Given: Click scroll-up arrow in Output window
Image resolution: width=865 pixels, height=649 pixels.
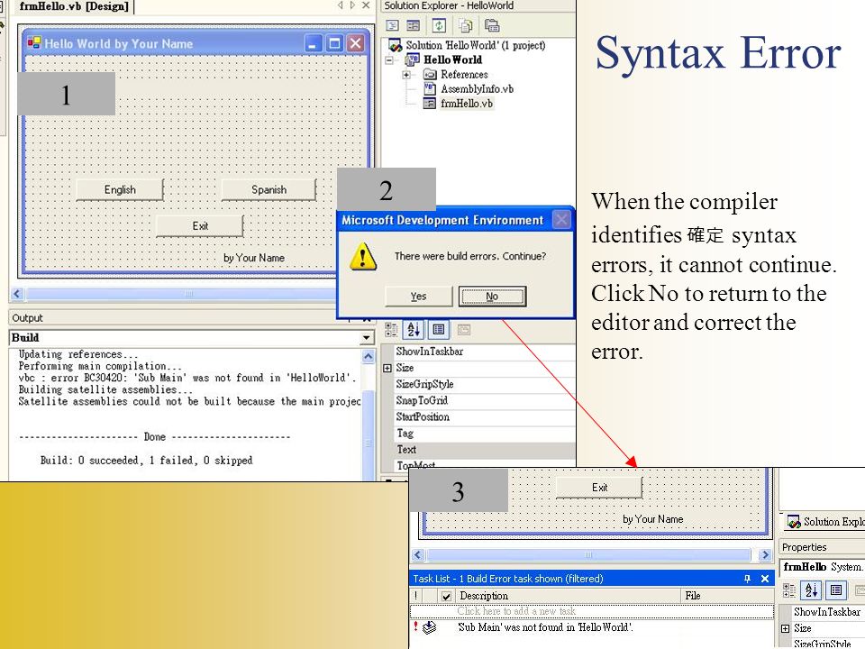Looking at the screenshot, I should point(368,357).
